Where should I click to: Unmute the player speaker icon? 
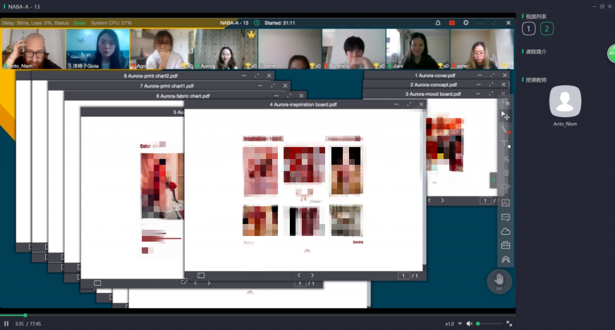(469, 324)
